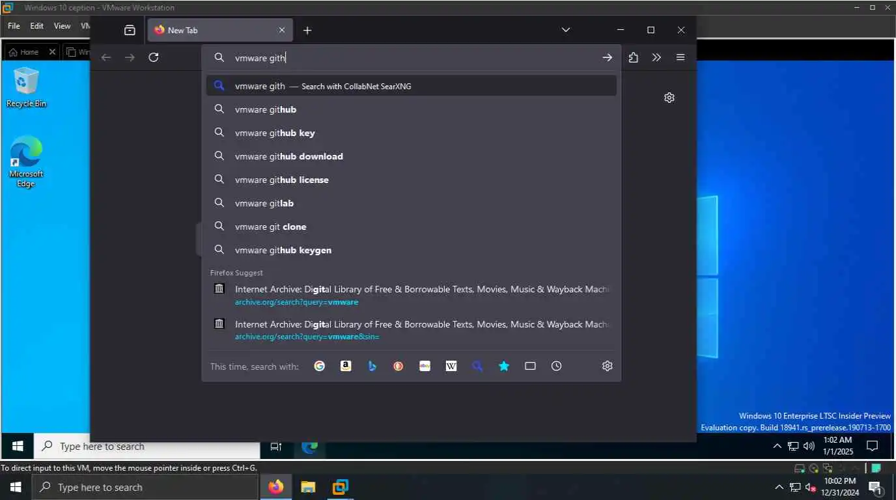Open guest VM Start menu
Image resolution: width=896 pixels, height=500 pixels.
pos(18,446)
